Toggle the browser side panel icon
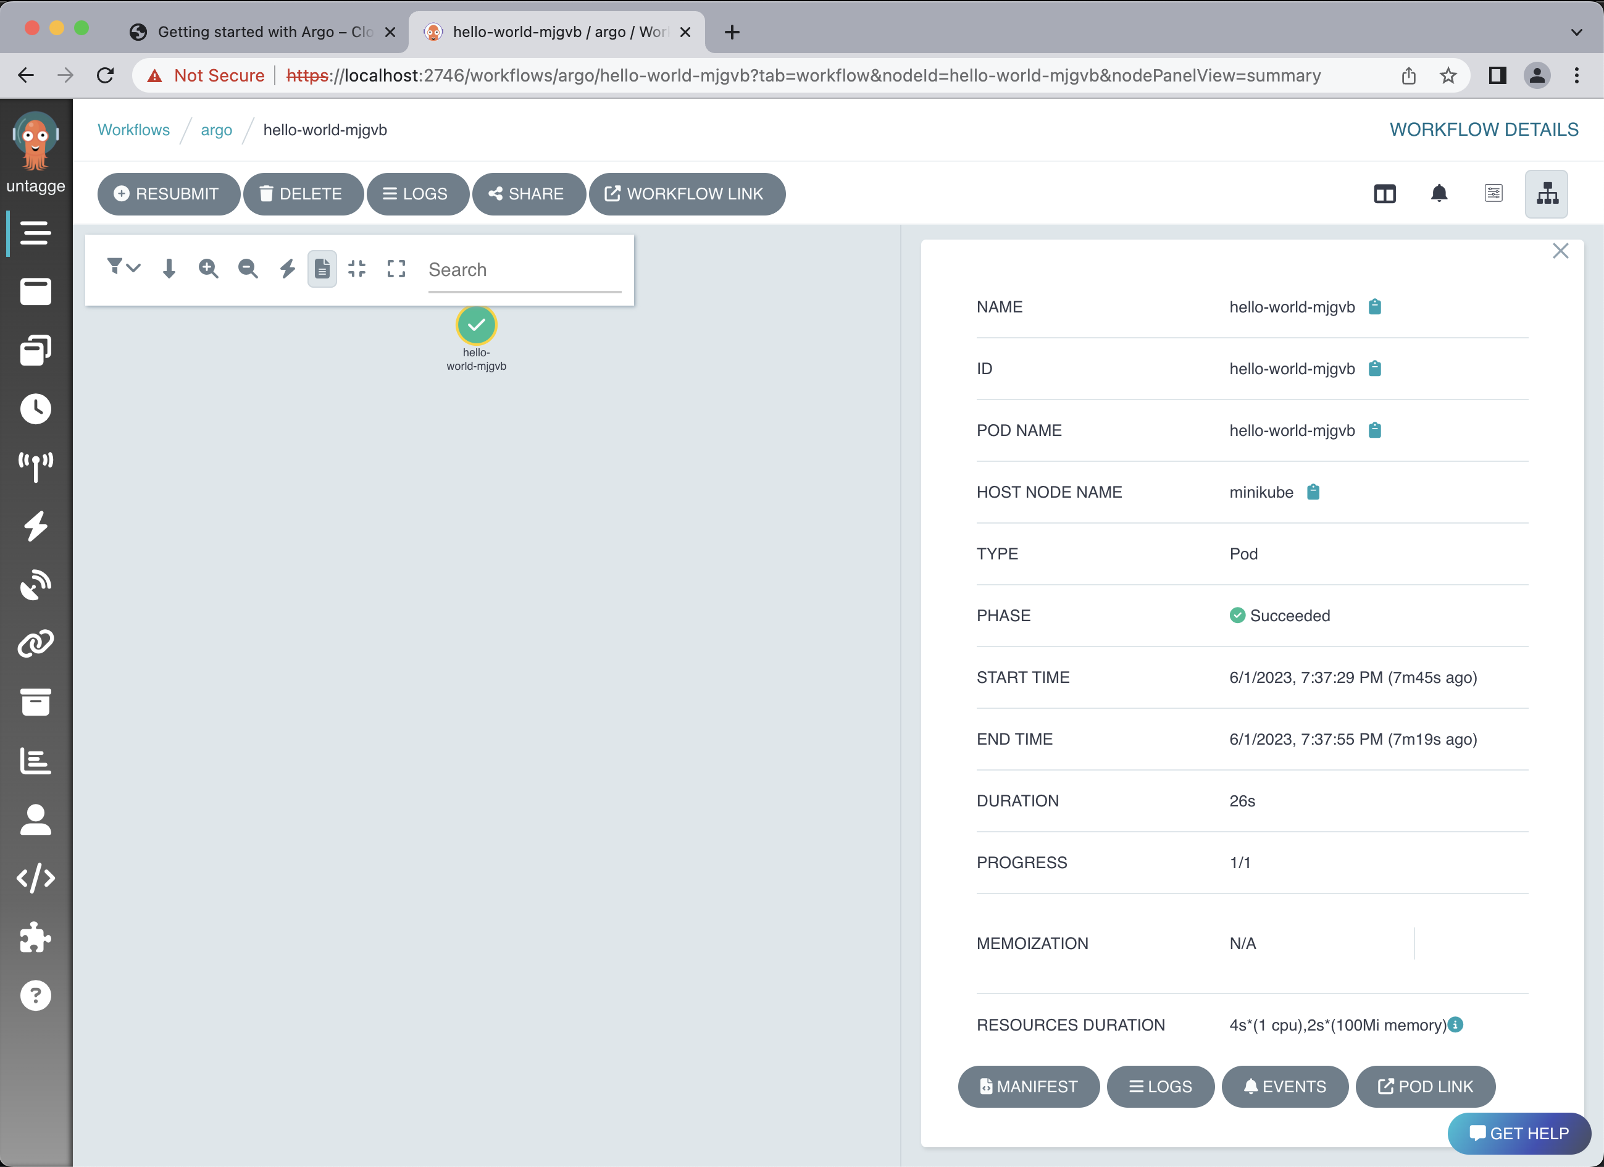This screenshot has height=1167, width=1604. 1497,75
